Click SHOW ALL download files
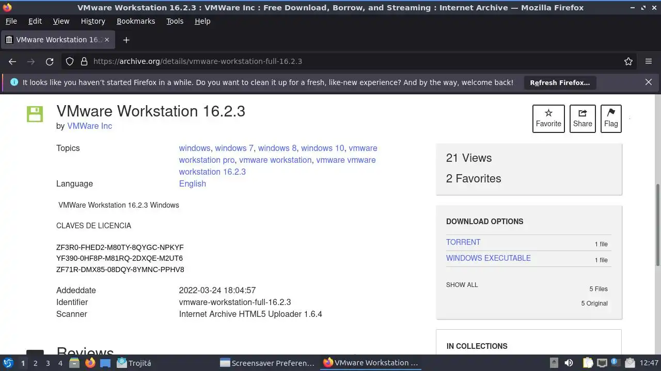The image size is (661, 371). point(462,285)
